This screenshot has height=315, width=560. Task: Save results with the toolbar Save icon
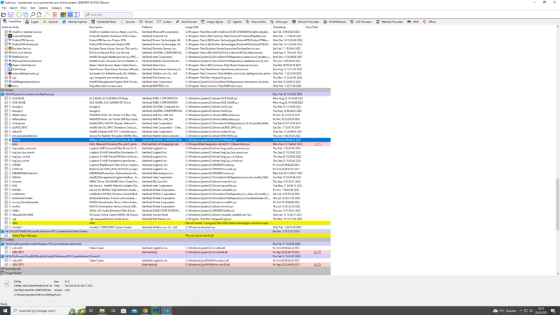click(x=11, y=15)
